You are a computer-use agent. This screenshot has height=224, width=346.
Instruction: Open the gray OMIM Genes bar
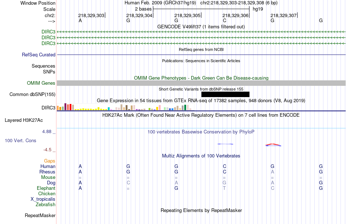(x=201, y=83)
